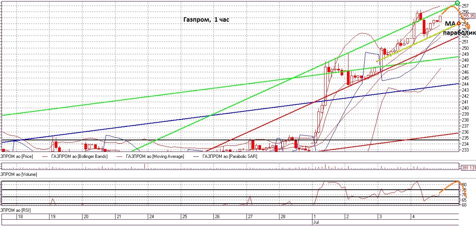
Task: Click RSI level 65 on the axis
Action: [464, 200]
